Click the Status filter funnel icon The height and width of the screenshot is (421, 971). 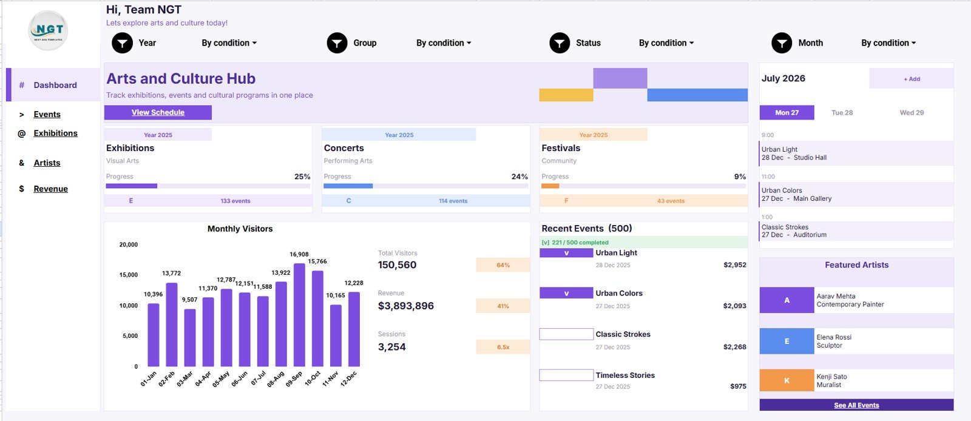[x=560, y=43]
